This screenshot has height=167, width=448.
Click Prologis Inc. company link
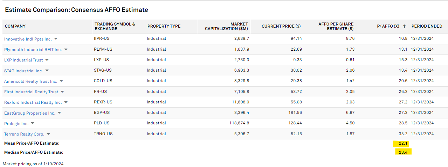(16, 124)
